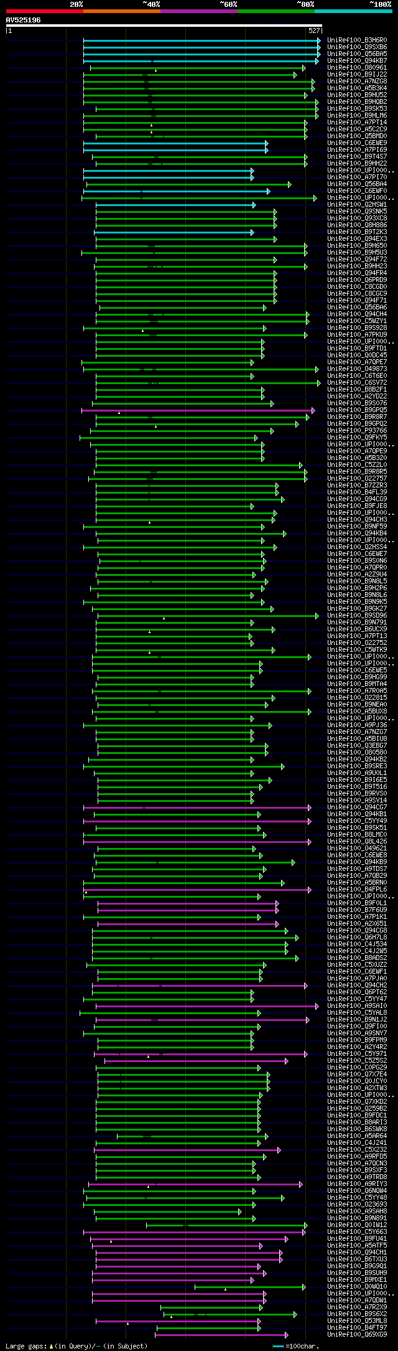Select hit label UniRef100_B9T2K3

[x=357, y=232]
